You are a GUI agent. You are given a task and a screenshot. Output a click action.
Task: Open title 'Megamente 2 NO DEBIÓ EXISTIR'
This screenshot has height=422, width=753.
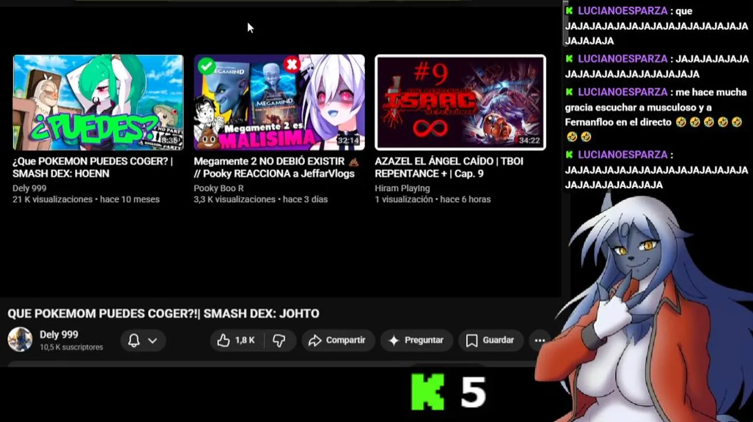pyautogui.click(x=276, y=167)
